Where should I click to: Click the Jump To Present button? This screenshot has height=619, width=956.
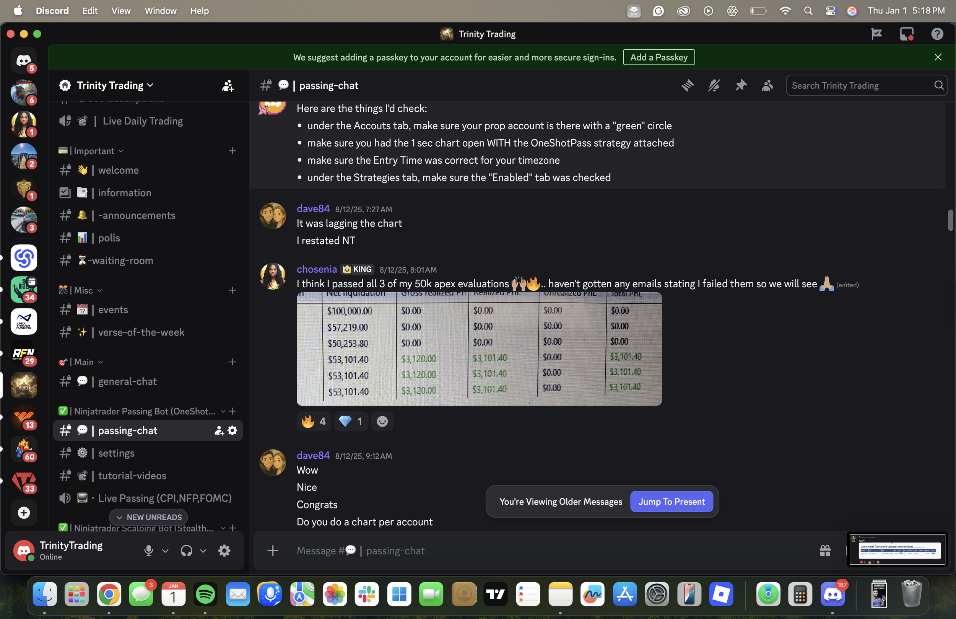671,502
